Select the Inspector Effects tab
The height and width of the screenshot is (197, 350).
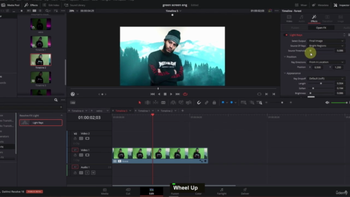point(314,19)
